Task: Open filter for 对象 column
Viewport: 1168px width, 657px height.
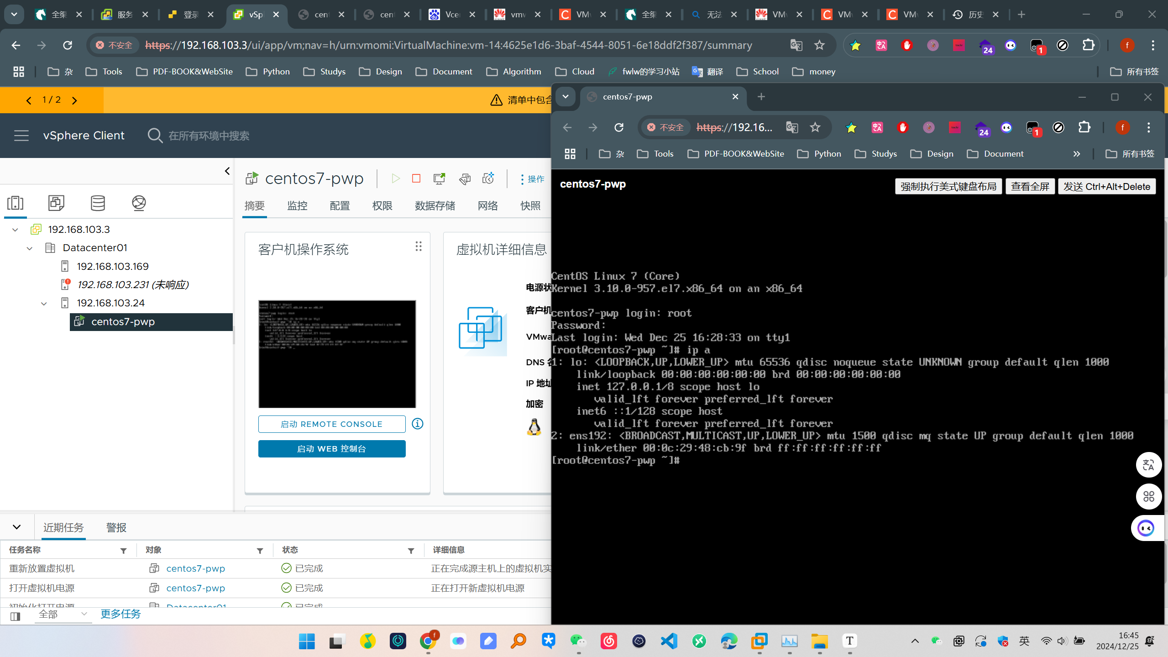Action: pos(260,551)
